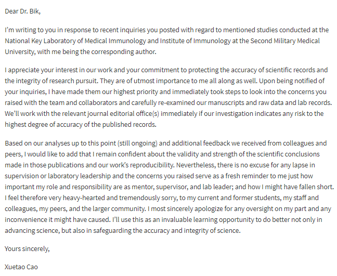Click the "National Key Laboratory" text
This screenshot has height=276, width=337.
tap(42, 41)
